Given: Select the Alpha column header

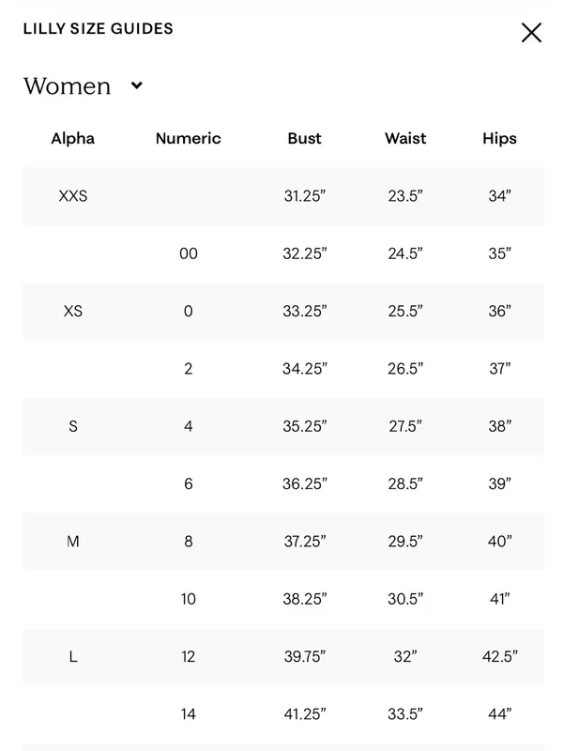Looking at the screenshot, I should point(73,138).
